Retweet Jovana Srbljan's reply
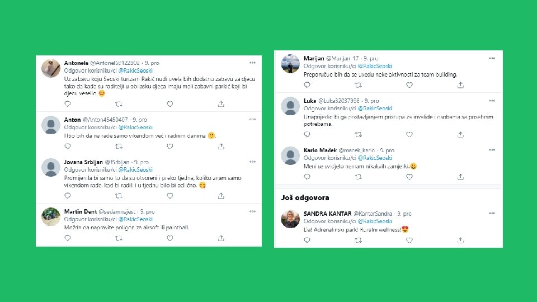Screen dimensions: 537x302 119,196
